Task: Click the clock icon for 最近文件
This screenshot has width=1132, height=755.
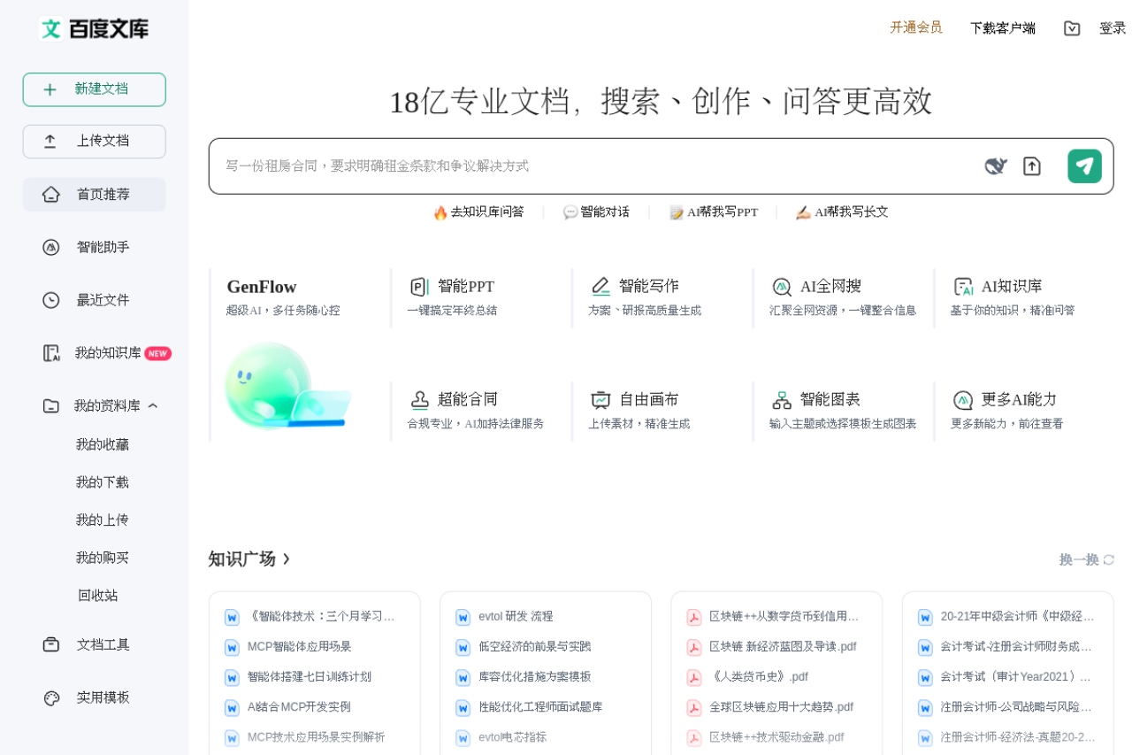Action: [51, 300]
